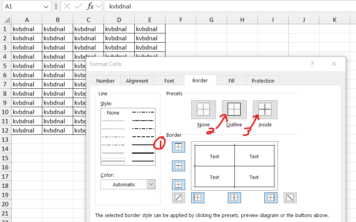Select the fine dotted hairline style

(113, 121)
